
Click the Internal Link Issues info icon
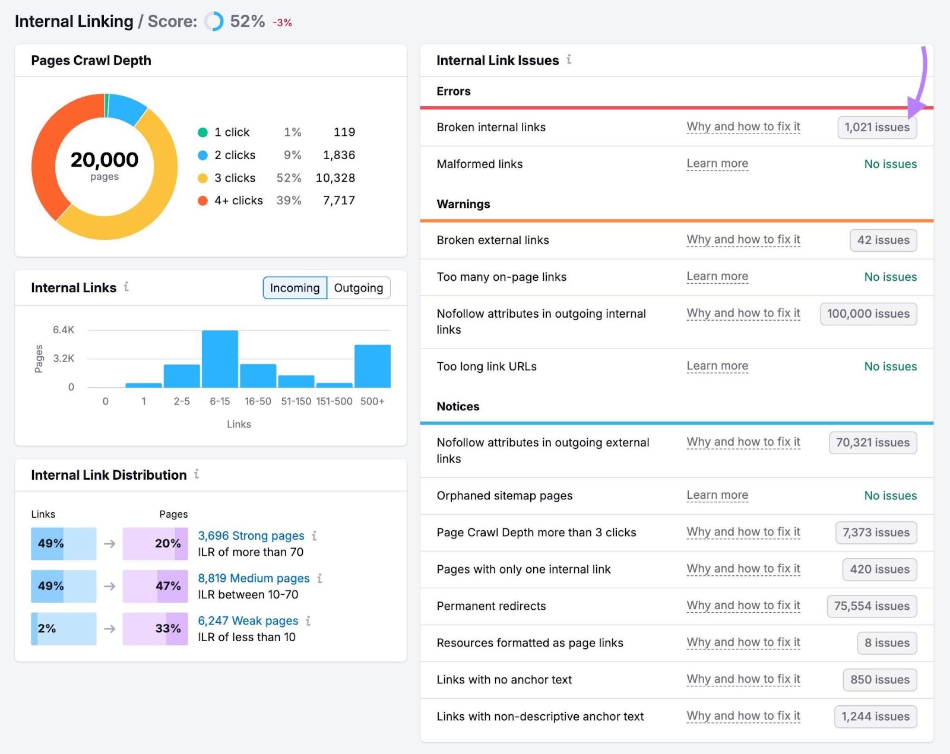tap(569, 59)
